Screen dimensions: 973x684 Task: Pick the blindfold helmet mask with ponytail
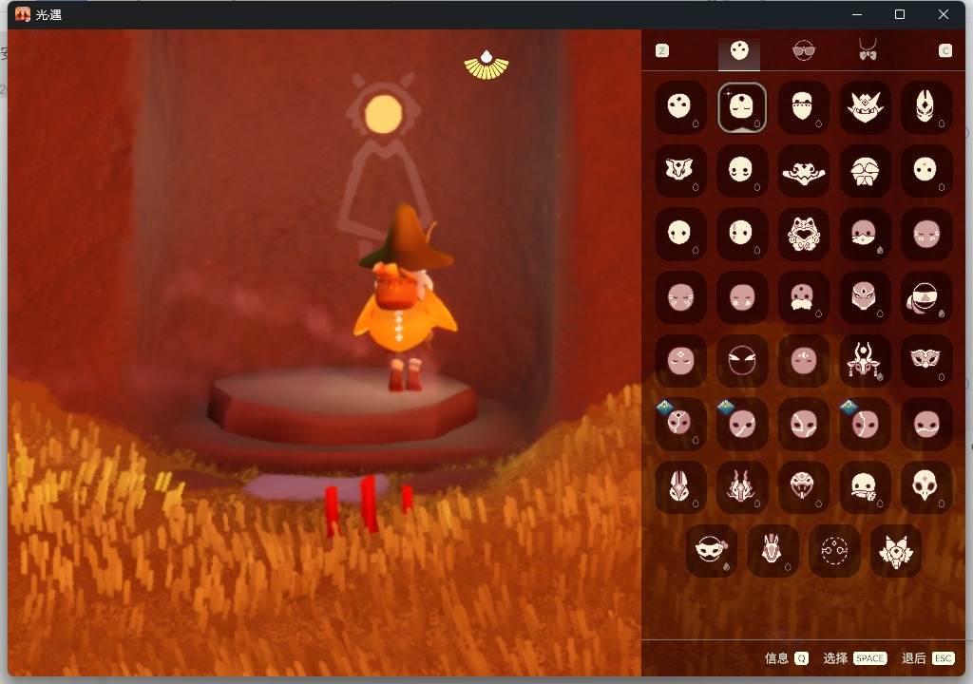pos(925,297)
